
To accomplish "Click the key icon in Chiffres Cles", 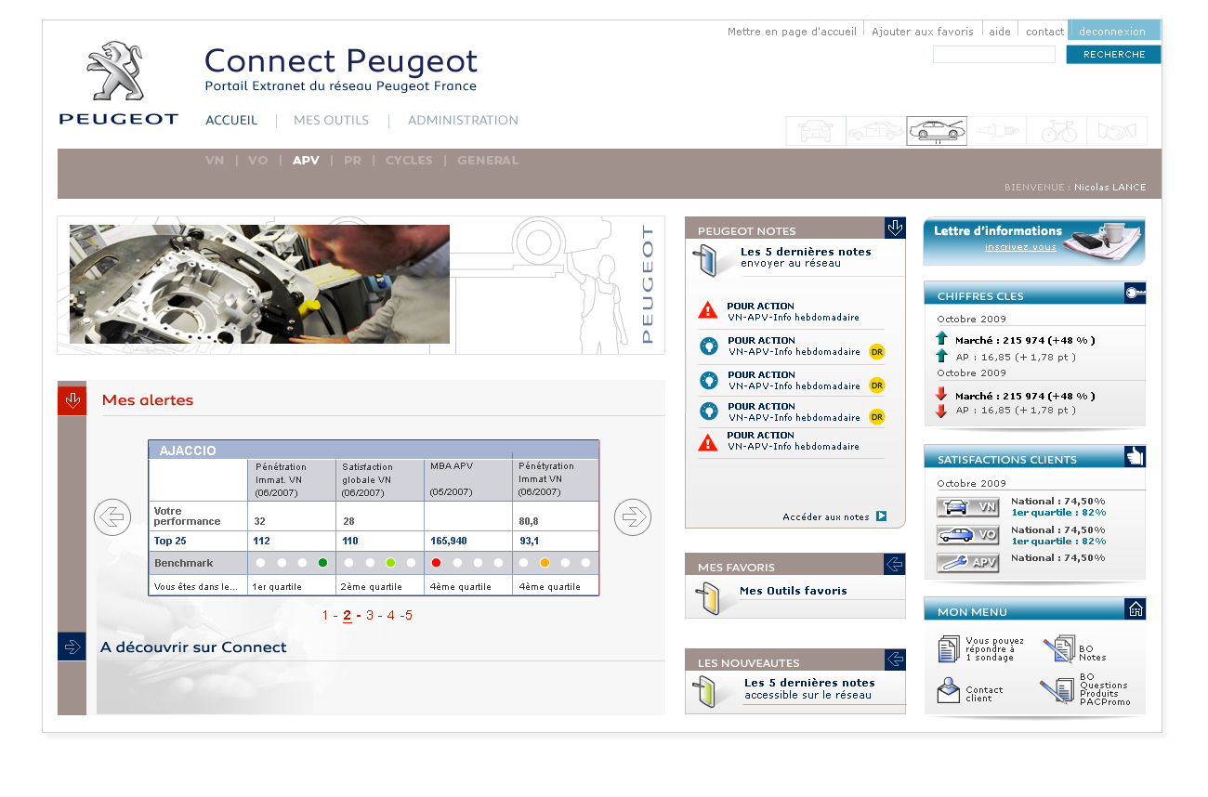I will [1135, 294].
